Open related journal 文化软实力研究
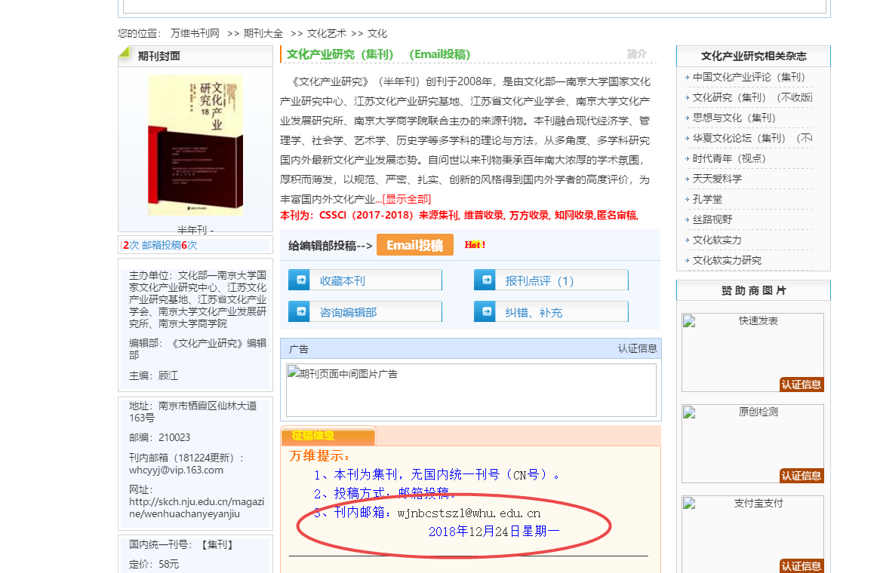Screen dimensions: 877x573 coord(727,260)
